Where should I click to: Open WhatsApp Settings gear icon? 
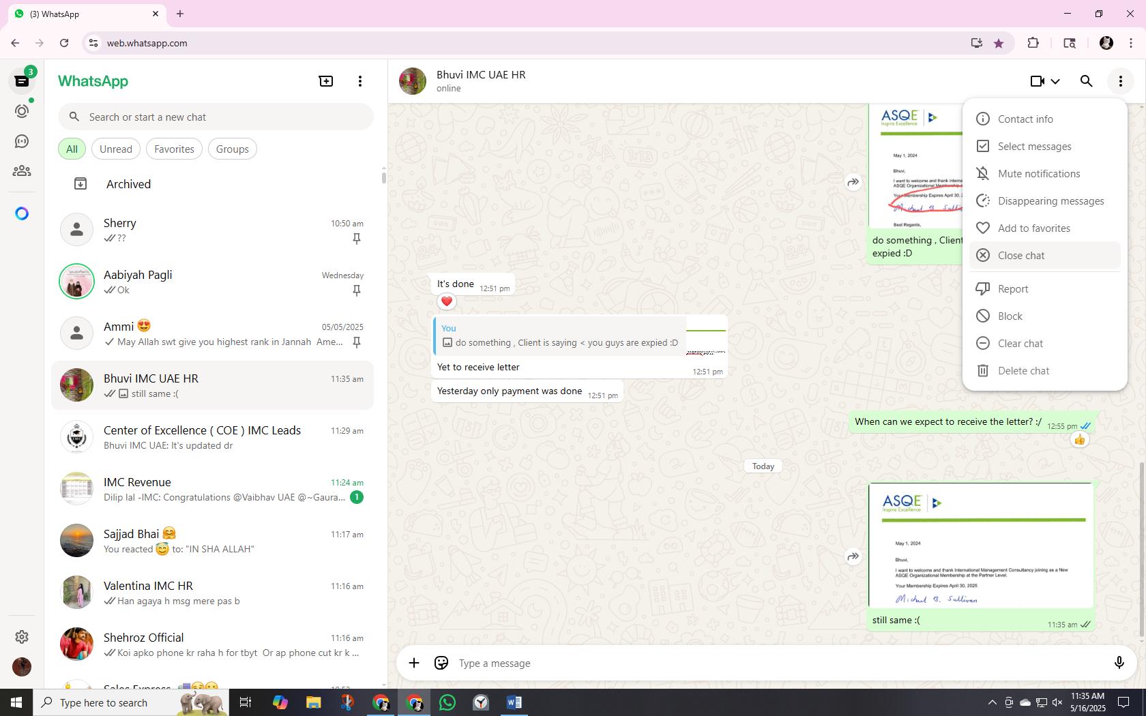click(22, 636)
